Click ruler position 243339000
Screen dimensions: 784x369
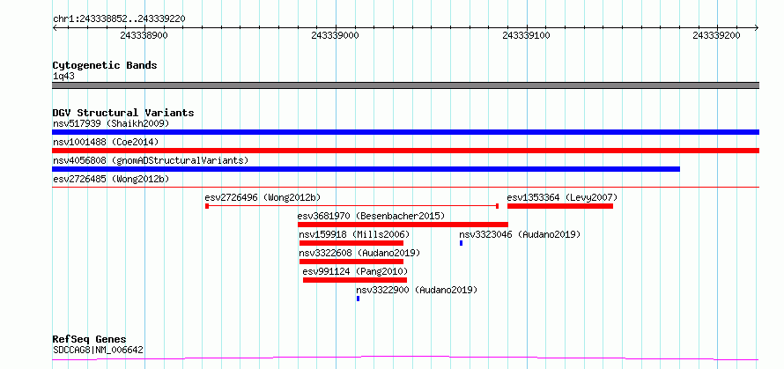point(335,35)
